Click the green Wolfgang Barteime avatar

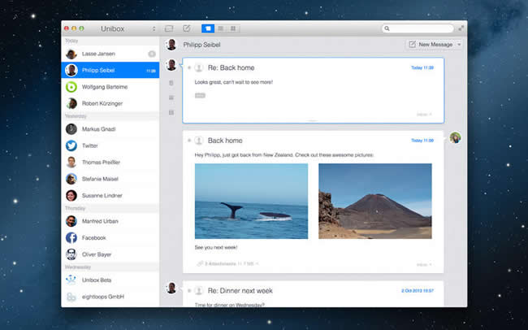(71, 87)
